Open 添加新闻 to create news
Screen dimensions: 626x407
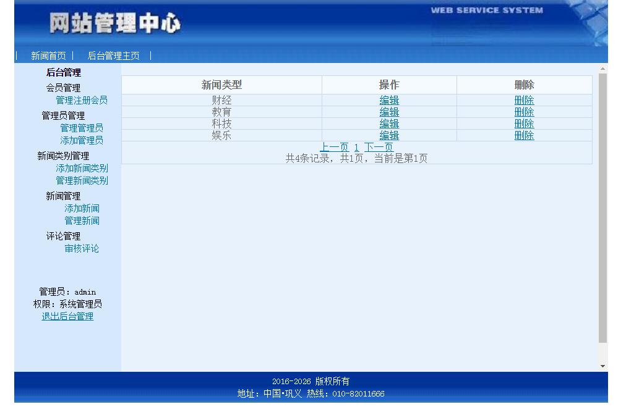coord(81,208)
